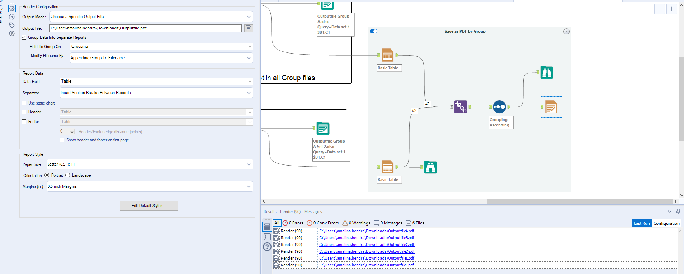Select Landscape orientation
This screenshot has height=274, width=684.
click(68, 175)
